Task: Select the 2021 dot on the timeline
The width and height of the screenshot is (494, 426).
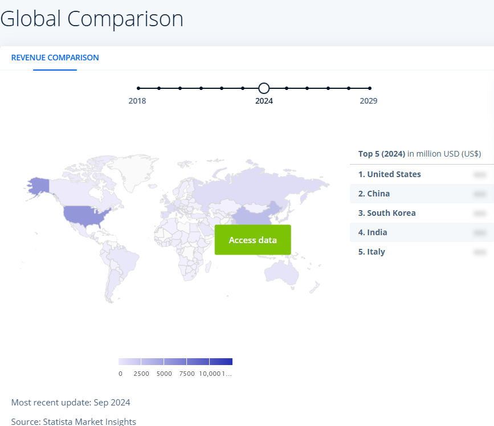Action: pyautogui.click(x=201, y=88)
